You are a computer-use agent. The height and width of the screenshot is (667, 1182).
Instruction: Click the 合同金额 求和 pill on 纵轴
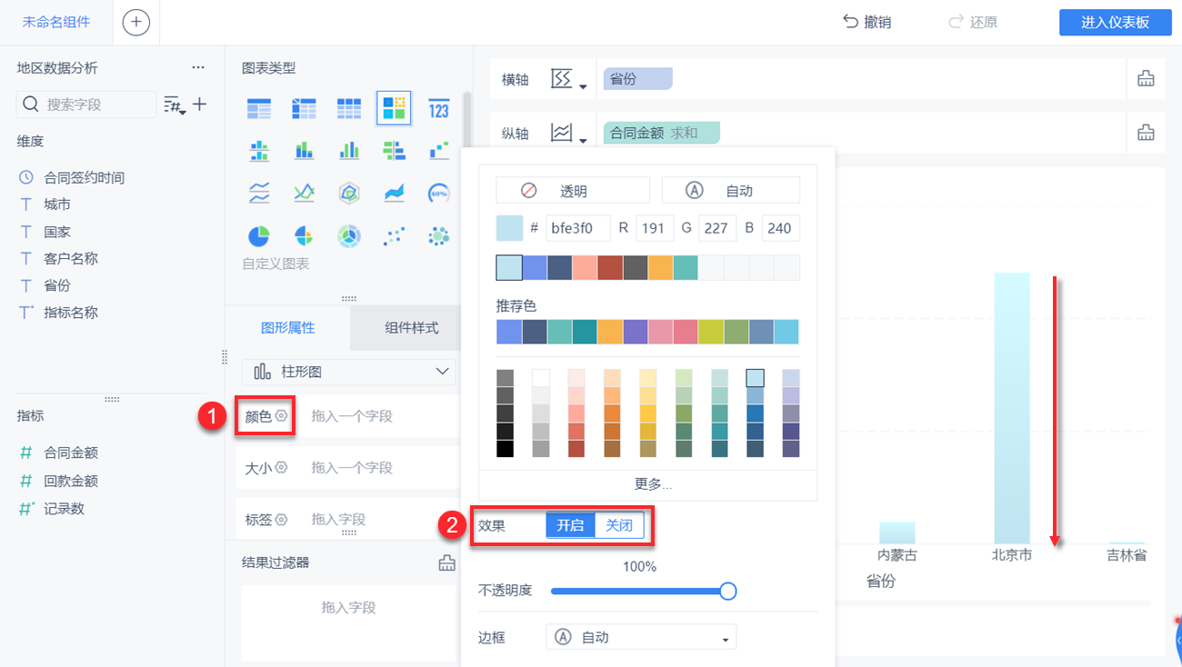(661, 133)
